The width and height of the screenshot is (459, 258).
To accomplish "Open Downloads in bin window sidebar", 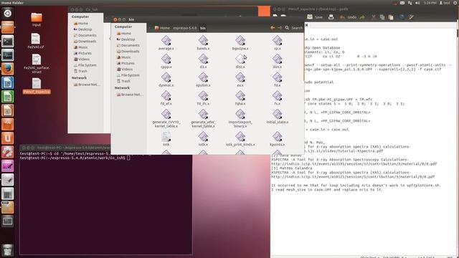I will (131, 51).
